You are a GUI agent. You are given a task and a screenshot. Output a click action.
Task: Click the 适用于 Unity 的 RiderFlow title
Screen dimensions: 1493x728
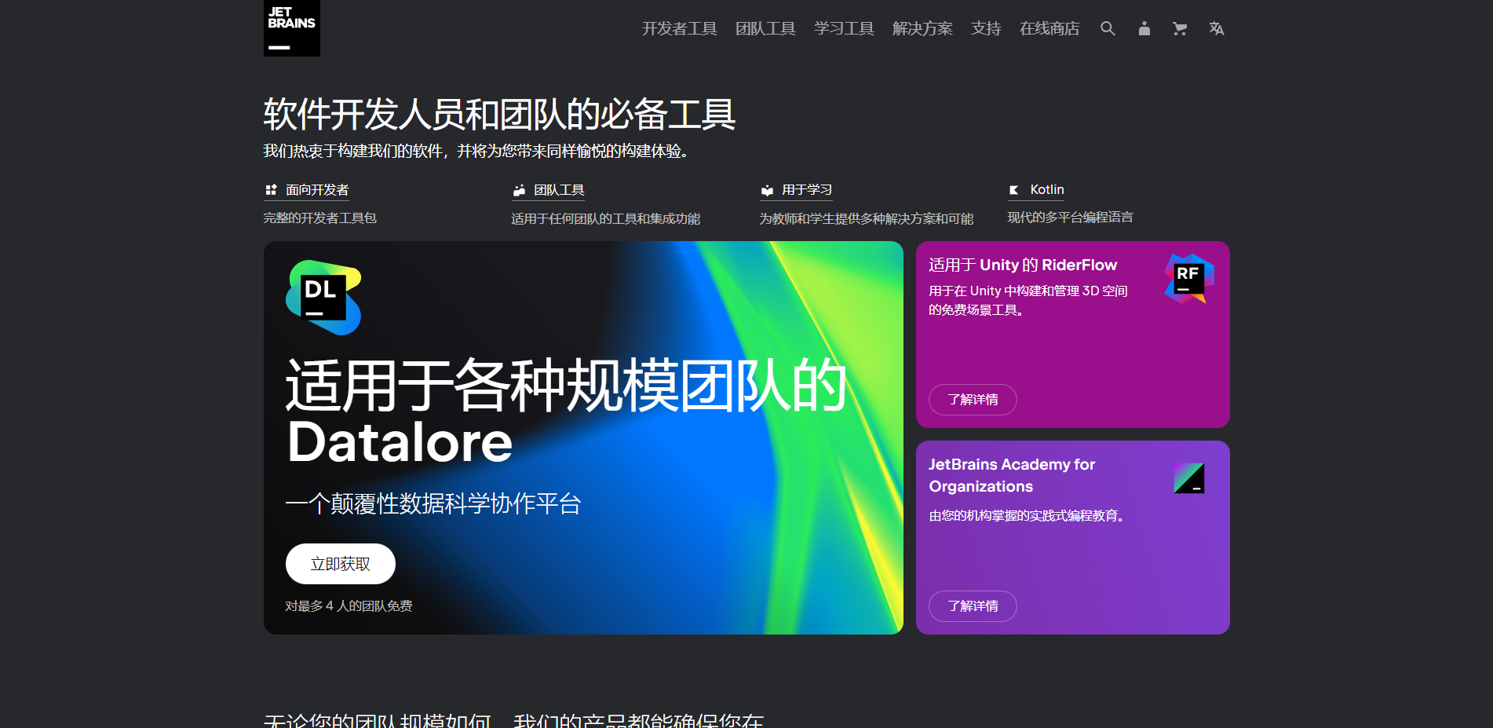point(1023,265)
